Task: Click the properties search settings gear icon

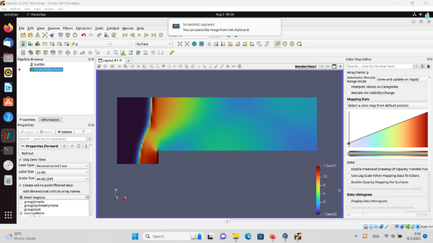Action: tap(89, 139)
